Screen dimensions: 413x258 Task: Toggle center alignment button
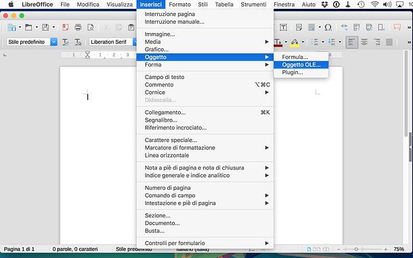click(364, 42)
